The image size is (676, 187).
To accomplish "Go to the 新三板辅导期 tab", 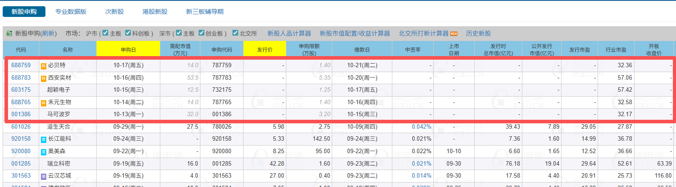I will click(205, 12).
